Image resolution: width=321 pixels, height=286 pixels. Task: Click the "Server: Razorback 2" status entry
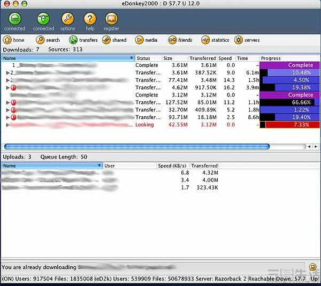click(221, 279)
